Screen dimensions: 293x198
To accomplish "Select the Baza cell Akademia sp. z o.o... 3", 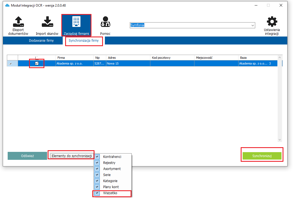I will click(x=258, y=63).
